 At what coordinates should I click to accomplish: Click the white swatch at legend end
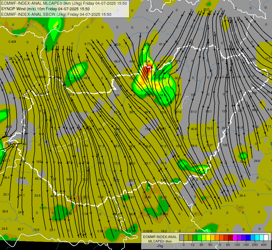click(266, 237)
